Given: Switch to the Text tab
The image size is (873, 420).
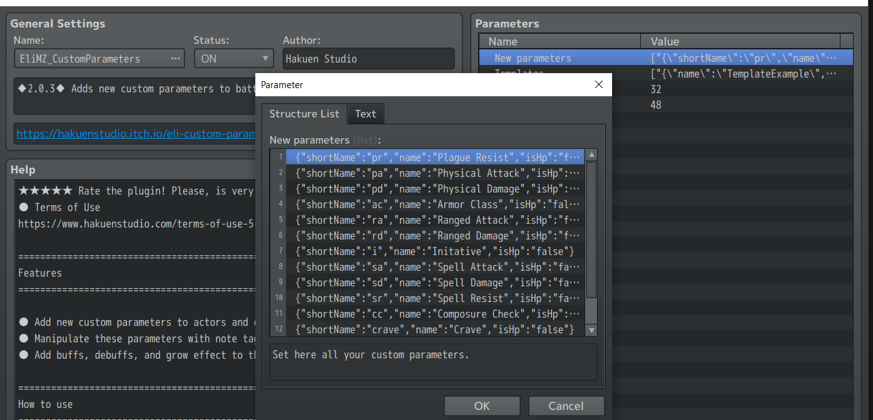Looking at the screenshot, I should click(x=365, y=114).
